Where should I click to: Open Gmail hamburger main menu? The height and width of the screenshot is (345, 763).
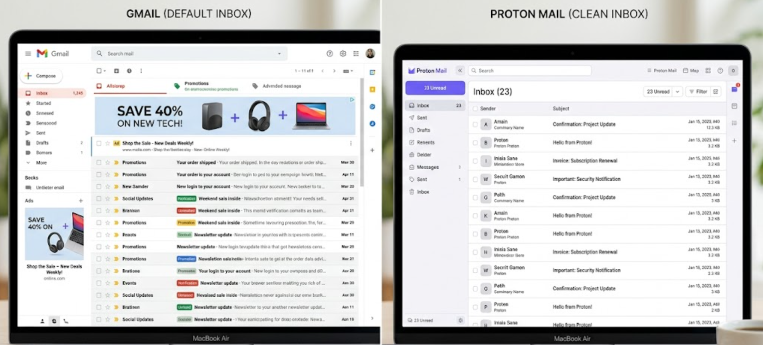(x=28, y=53)
